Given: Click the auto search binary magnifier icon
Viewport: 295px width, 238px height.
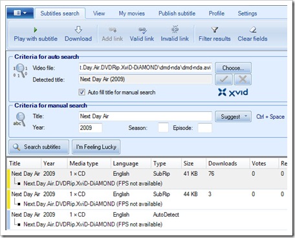Looking at the screenshot, I should [21, 70].
